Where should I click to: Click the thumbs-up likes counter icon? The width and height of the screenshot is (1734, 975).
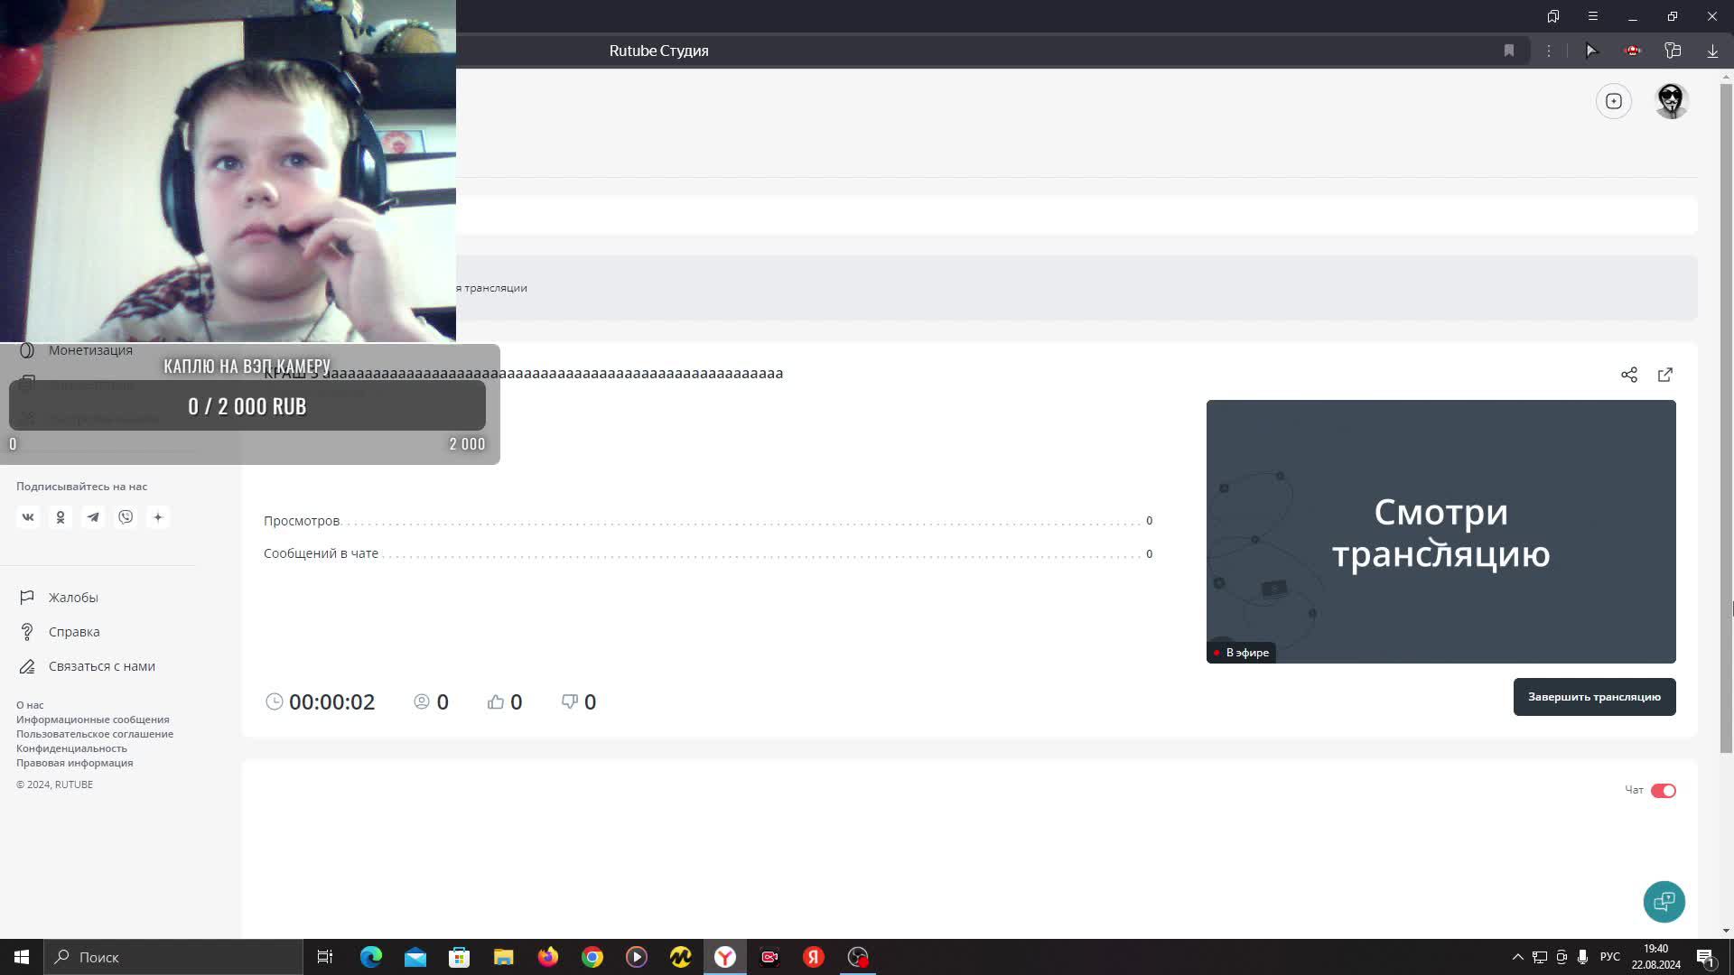tap(496, 701)
